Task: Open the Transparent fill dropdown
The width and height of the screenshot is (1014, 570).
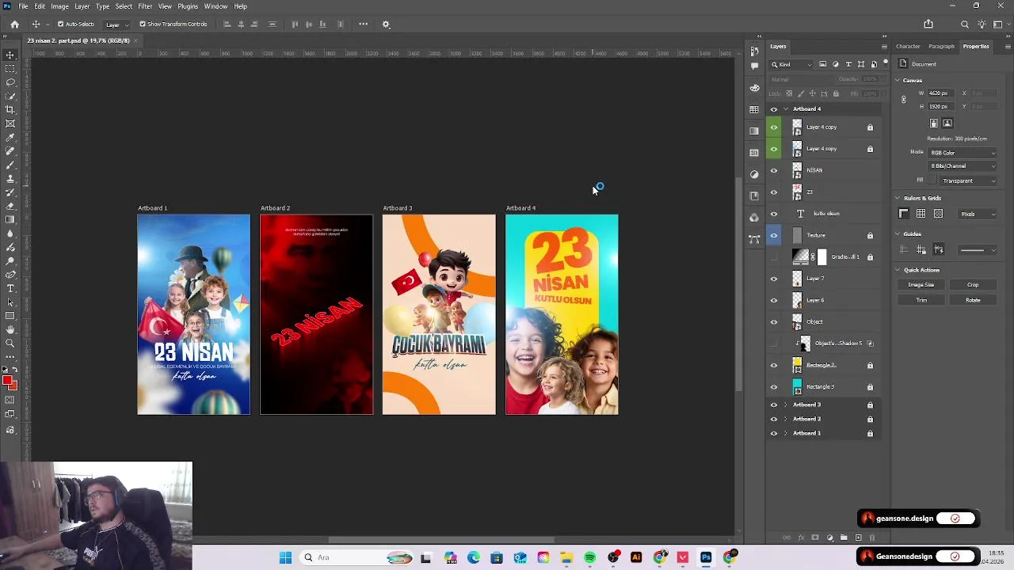Action: 968,180
